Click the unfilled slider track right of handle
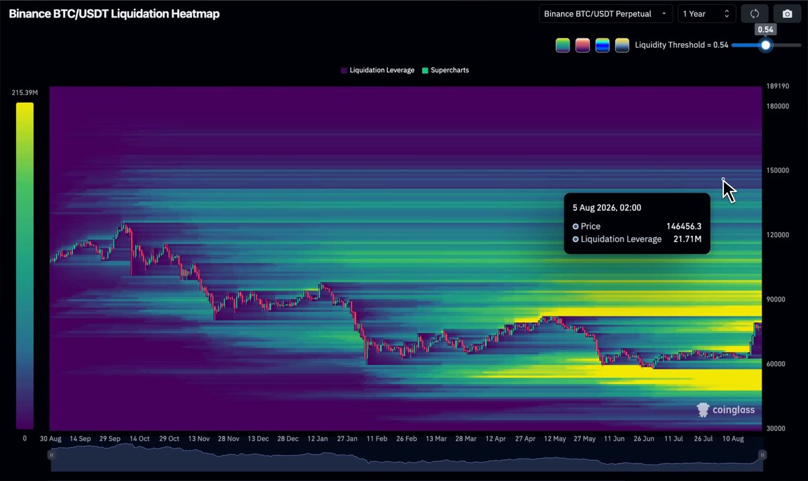 pyautogui.click(x=787, y=45)
